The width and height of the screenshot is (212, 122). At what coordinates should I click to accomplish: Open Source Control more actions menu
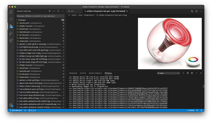tap(63, 11)
